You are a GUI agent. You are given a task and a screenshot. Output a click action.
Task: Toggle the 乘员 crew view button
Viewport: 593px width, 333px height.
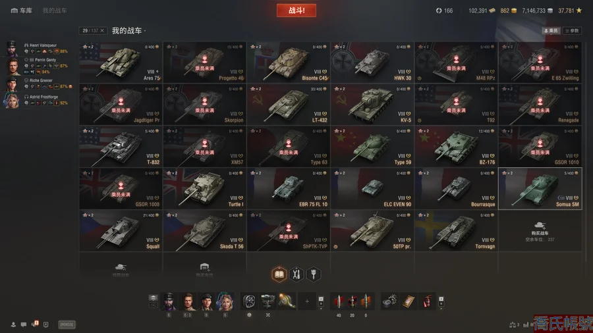[551, 30]
